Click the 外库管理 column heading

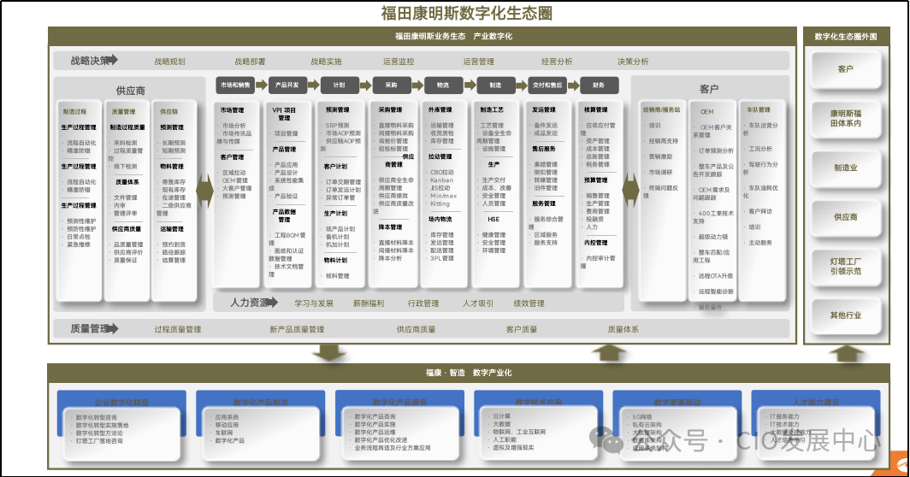[x=440, y=109]
